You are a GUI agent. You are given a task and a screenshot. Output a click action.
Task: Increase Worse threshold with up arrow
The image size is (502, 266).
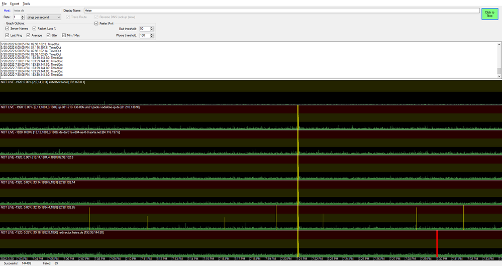(x=152, y=34)
